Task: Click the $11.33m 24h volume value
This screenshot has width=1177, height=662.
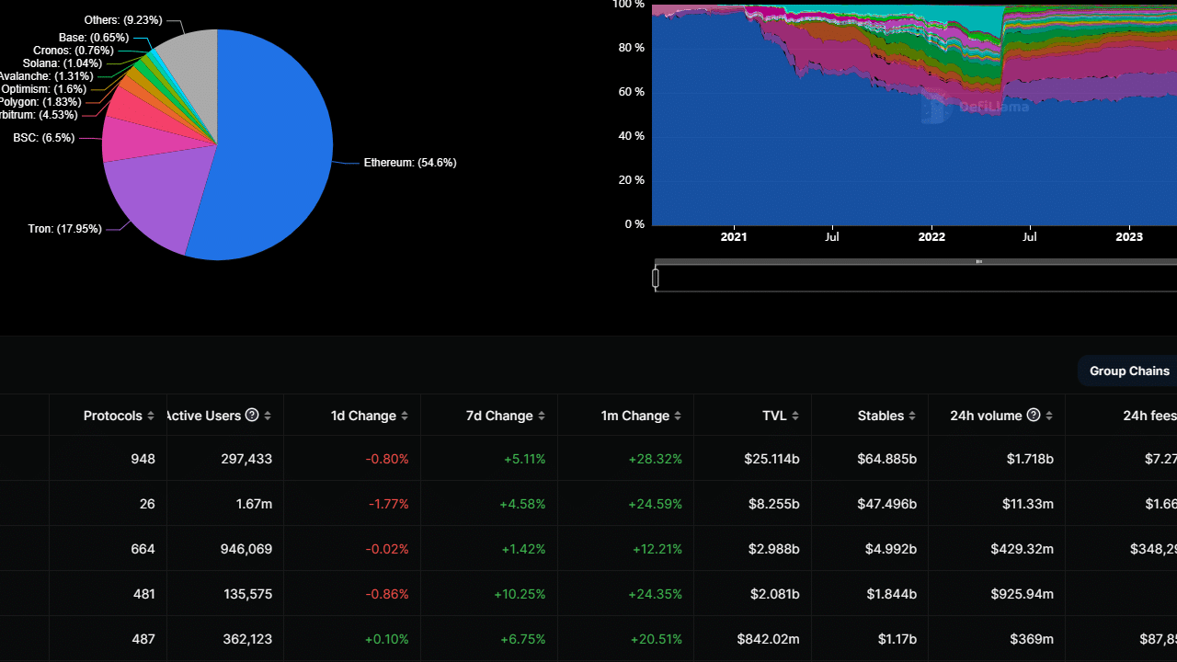Action: pyautogui.click(x=1028, y=504)
